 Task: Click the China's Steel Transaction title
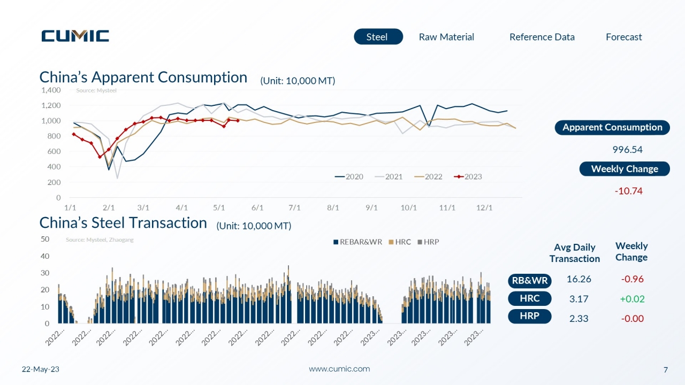[123, 223]
